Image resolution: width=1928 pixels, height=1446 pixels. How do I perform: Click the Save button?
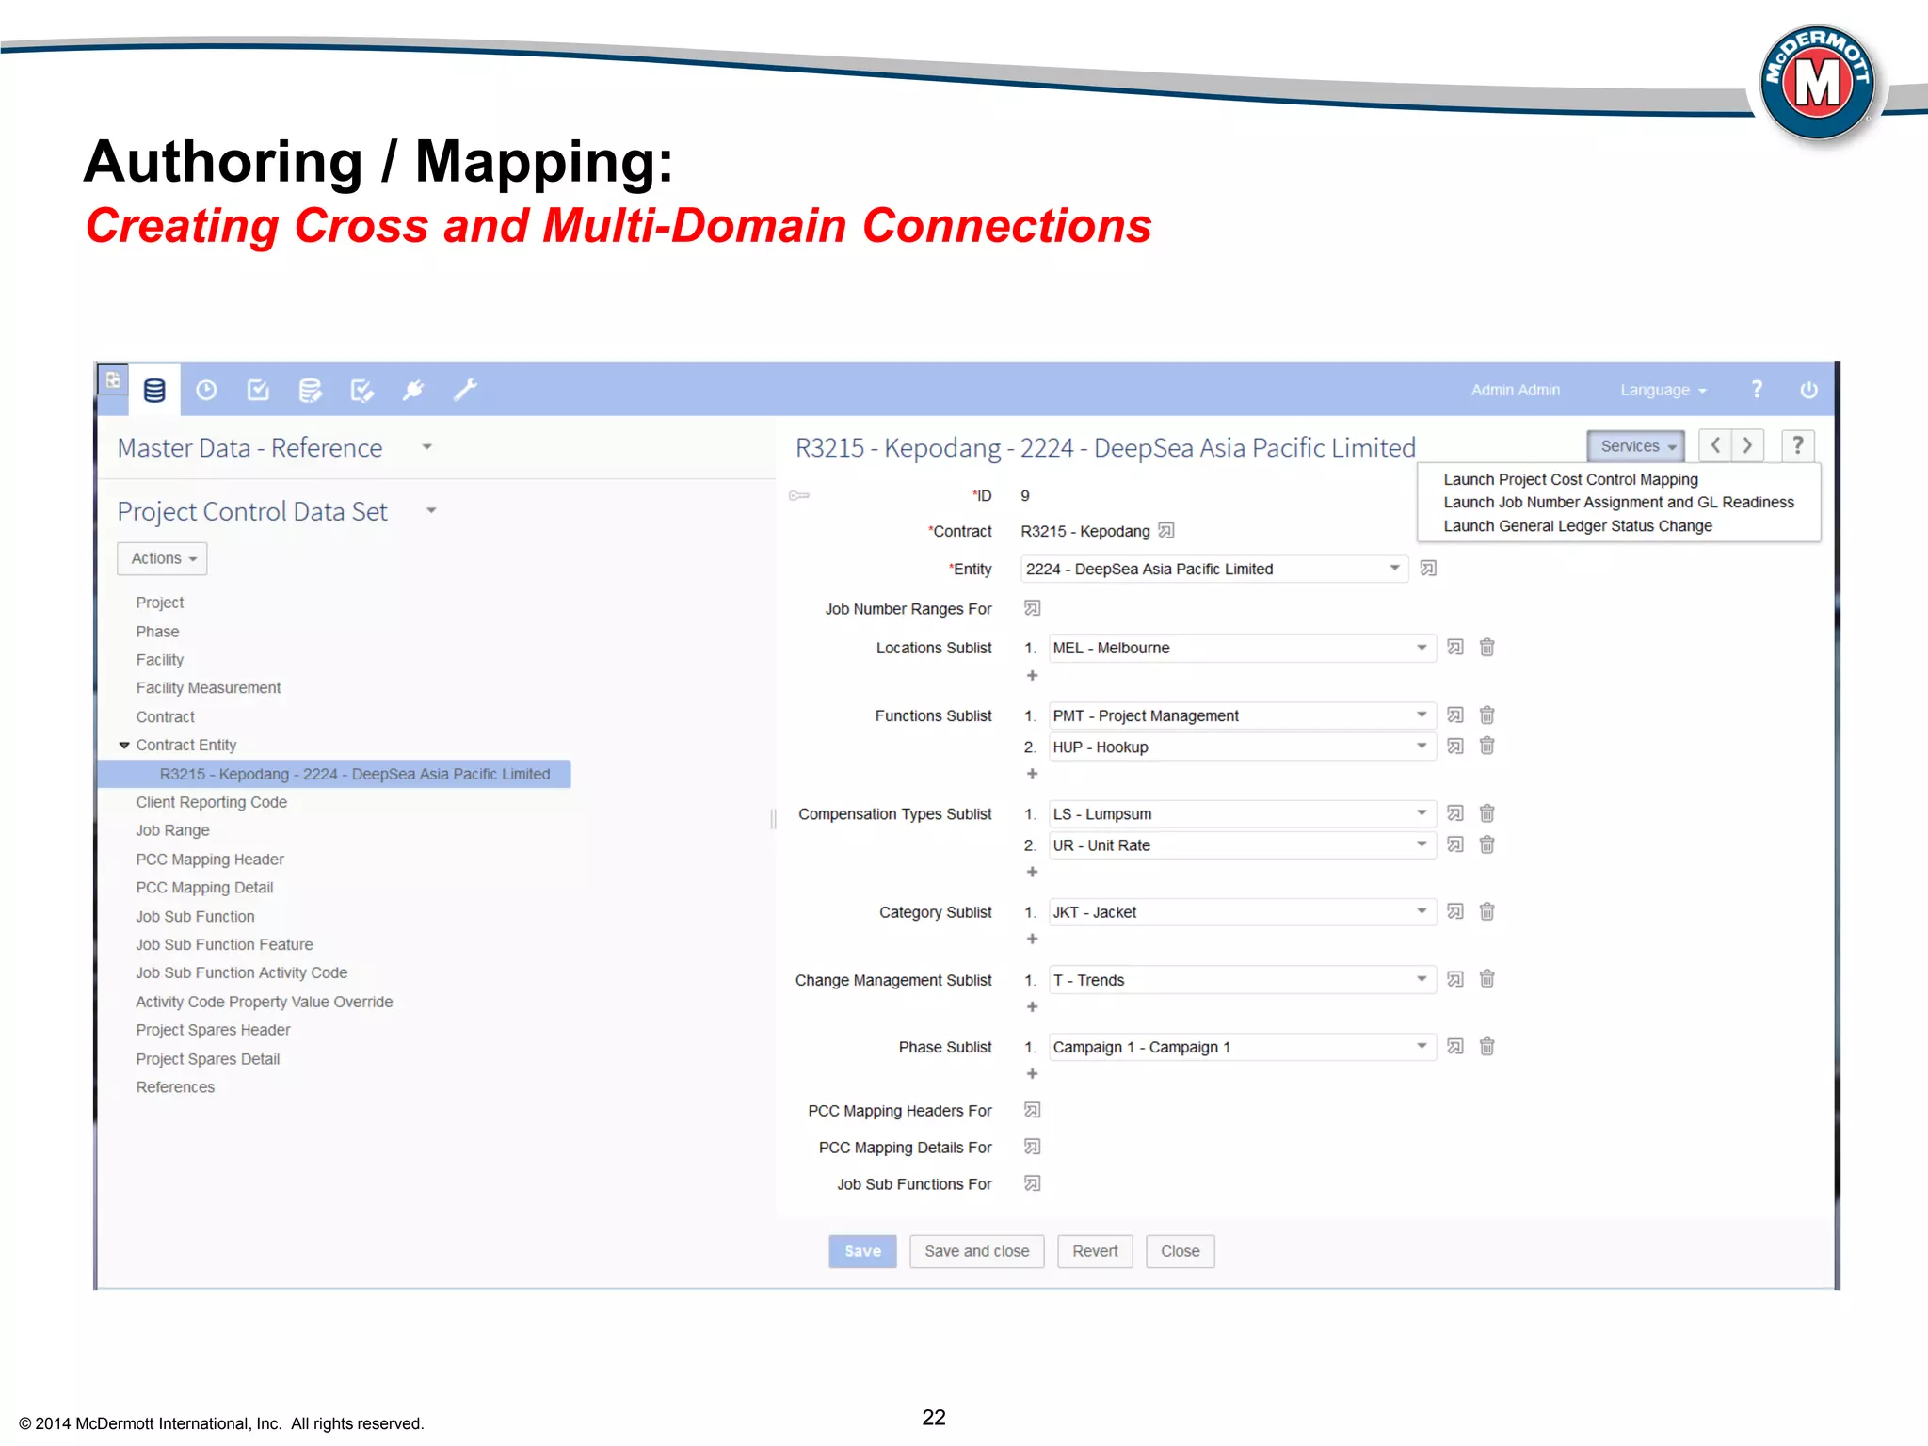coord(862,1251)
